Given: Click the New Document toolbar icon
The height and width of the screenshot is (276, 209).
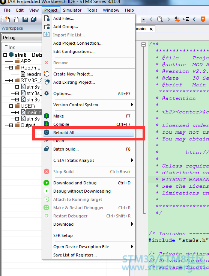Looking at the screenshot, I should (x=8, y=20).
